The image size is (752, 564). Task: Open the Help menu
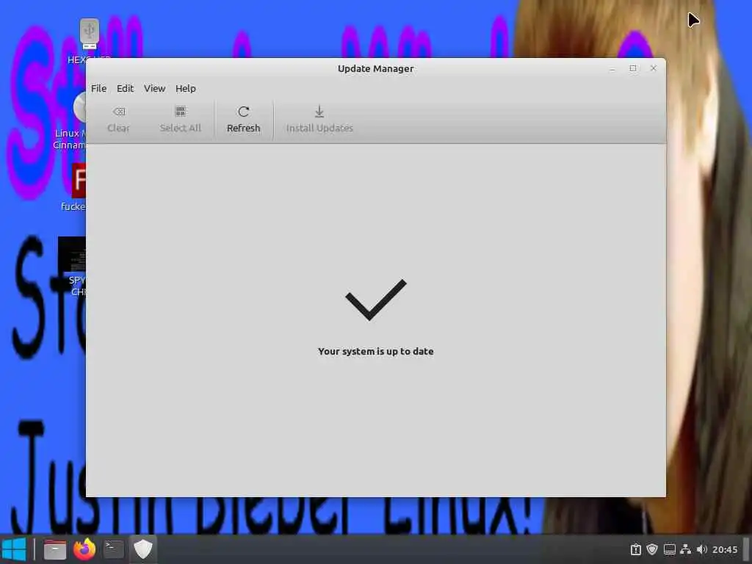point(186,89)
